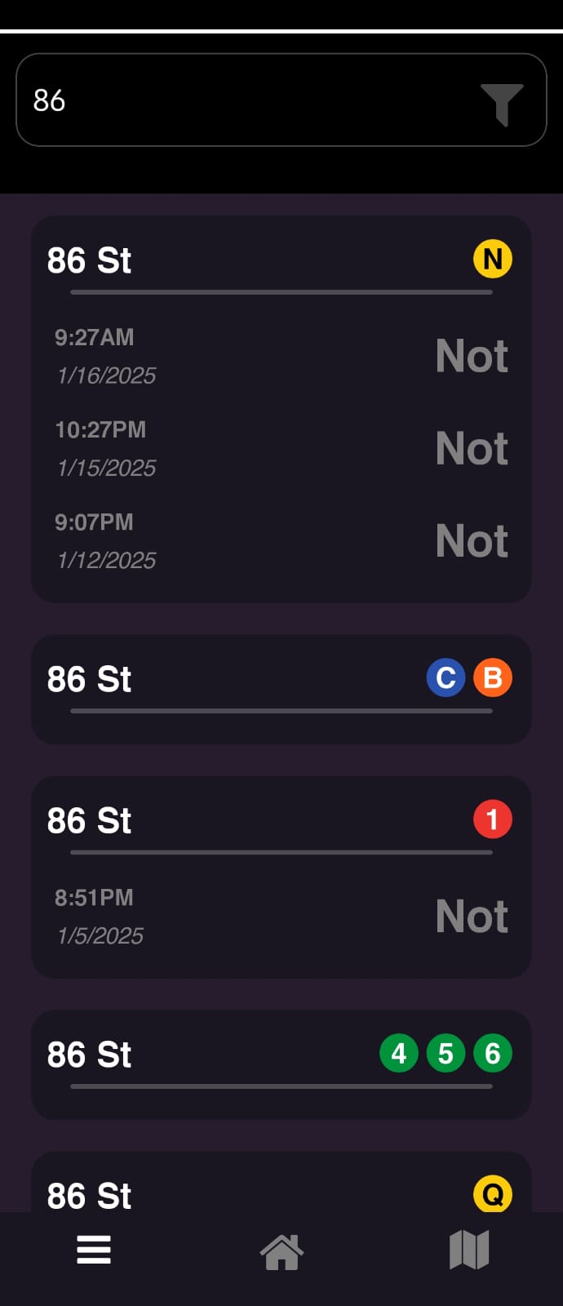The height and width of the screenshot is (1306, 563).
Task: Switch to the map tab
Action: (469, 1250)
